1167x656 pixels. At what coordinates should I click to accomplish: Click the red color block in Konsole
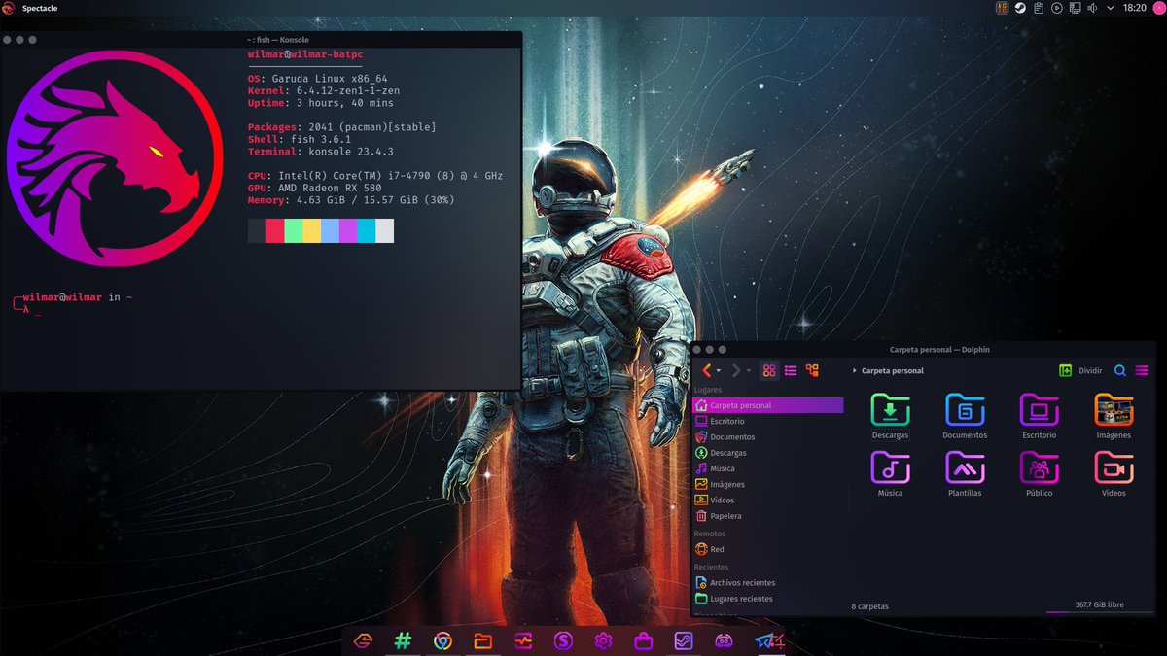(x=275, y=231)
